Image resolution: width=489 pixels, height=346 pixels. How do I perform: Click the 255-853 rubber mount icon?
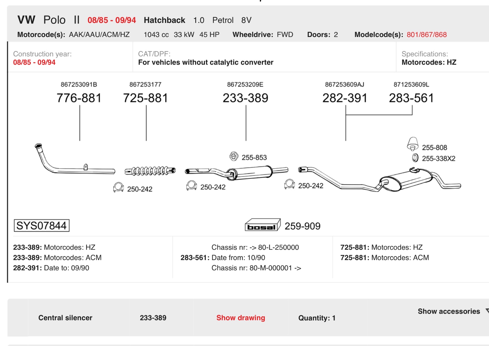pyautogui.click(x=234, y=156)
